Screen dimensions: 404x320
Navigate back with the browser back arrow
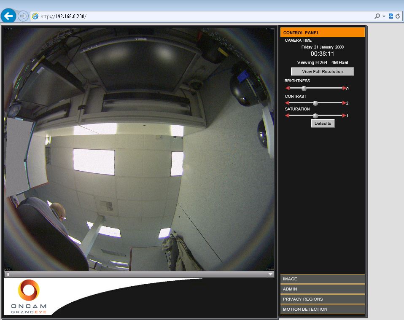[8, 16]
